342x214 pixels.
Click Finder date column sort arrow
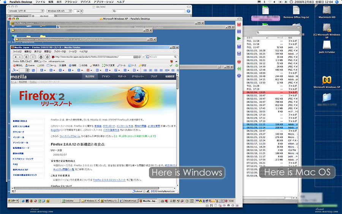point(267,38)
